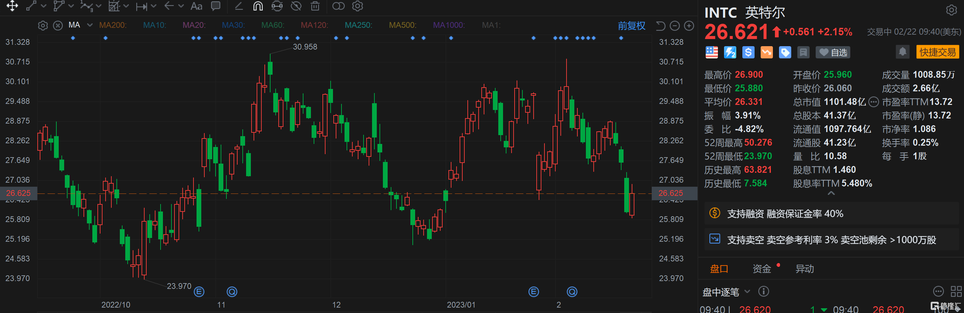
Task: Select the speech bubble comment tool
Action: (x=216, y=6)
